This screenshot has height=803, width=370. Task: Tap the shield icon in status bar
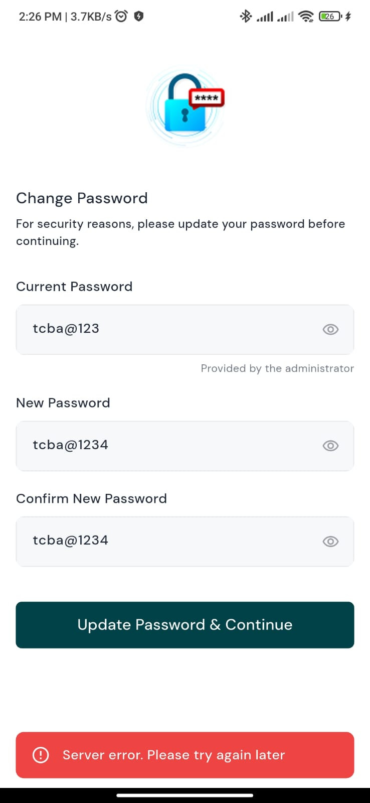point(139,16)
